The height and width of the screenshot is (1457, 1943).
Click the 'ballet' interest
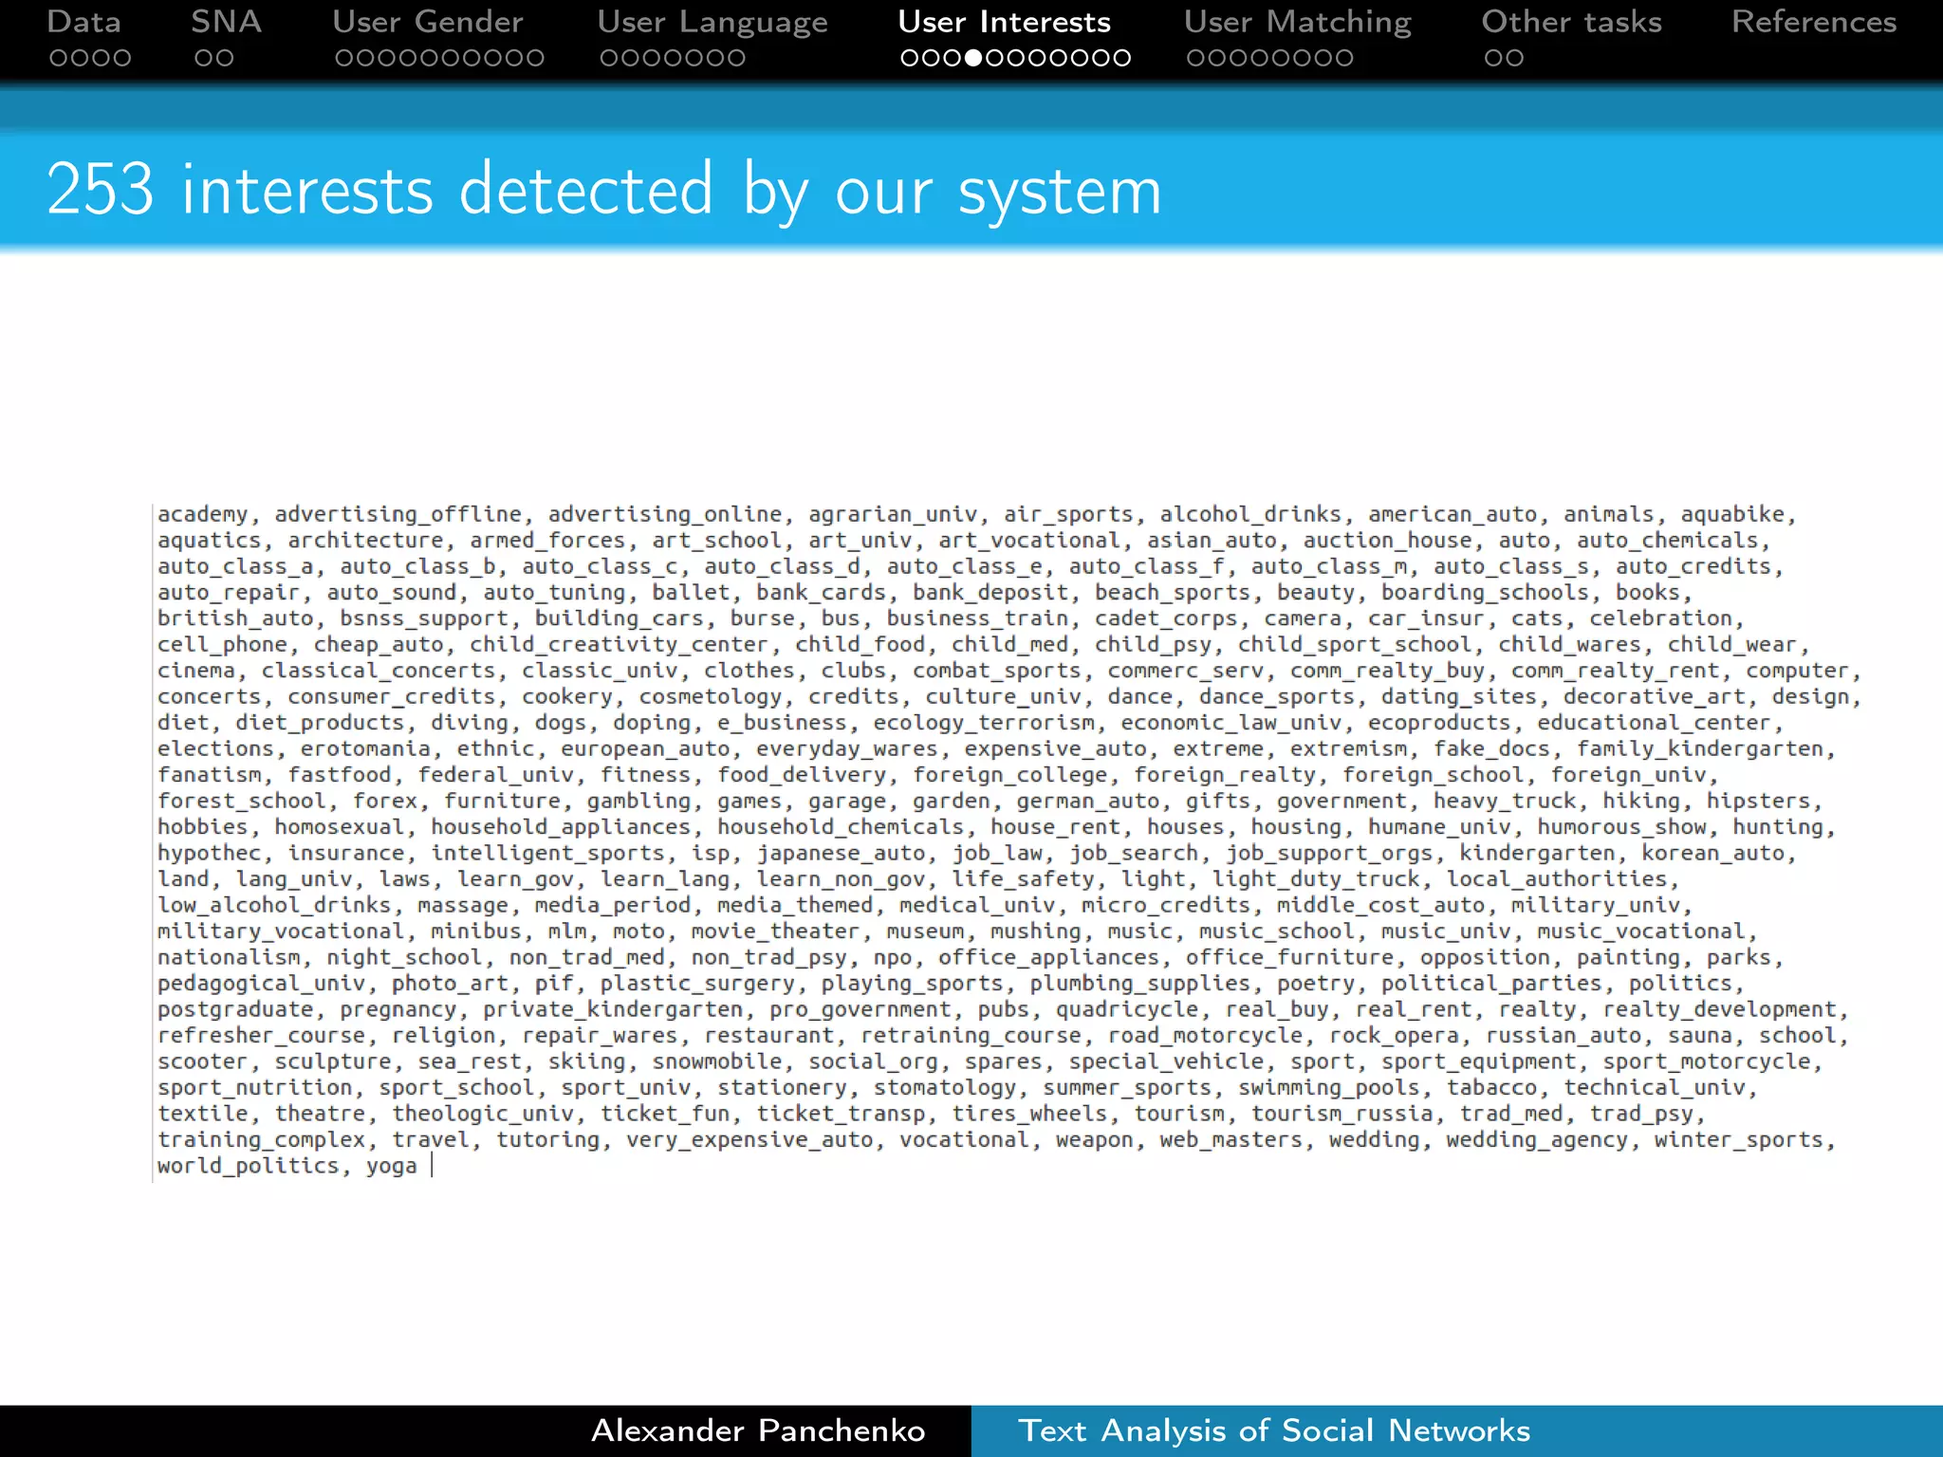point(691,593)
